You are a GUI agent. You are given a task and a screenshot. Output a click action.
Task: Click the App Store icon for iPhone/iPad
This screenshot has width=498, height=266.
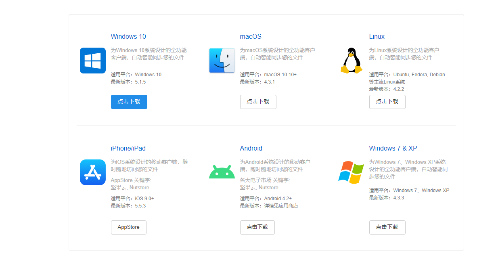[93, 172]
